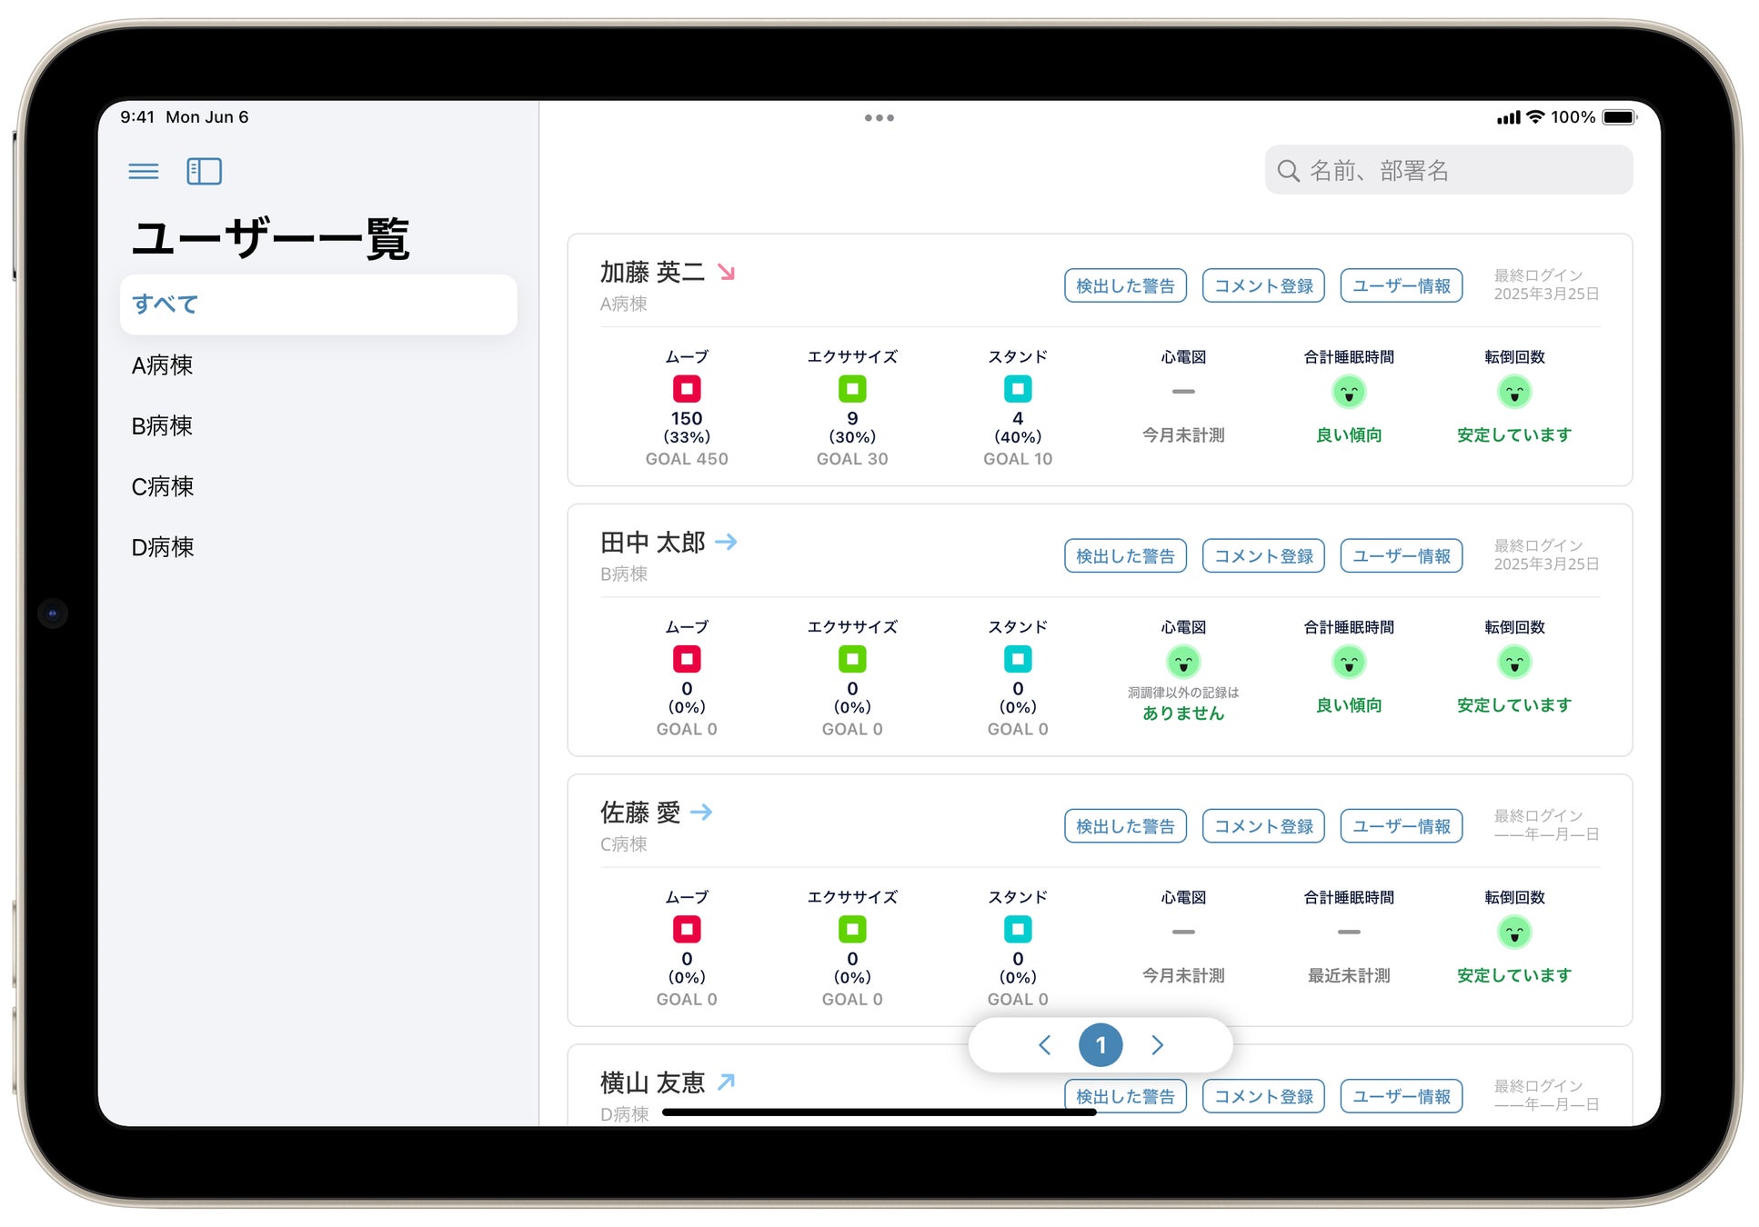Viewport: 1759px width, 1227px height.
Task: Click the fall-count face icon for 加藤 英二
Action: tap(1514, 393)
